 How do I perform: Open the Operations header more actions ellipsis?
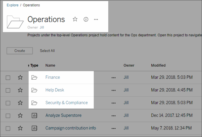(x=96, y=19)
